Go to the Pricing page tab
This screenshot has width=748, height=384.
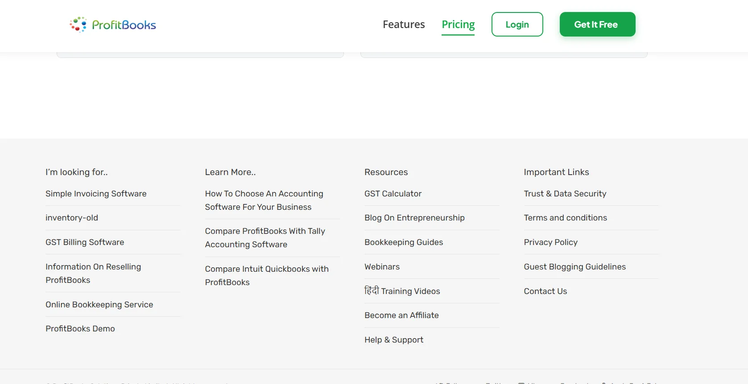click(x=458, y=25)
